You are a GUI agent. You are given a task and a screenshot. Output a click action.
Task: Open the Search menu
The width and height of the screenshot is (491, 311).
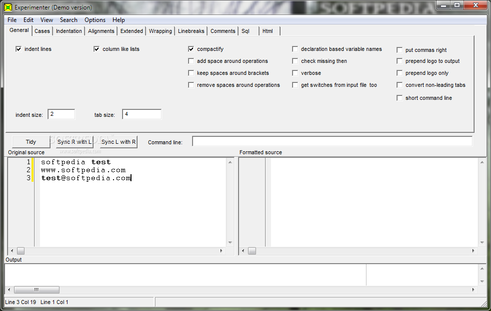68,19
